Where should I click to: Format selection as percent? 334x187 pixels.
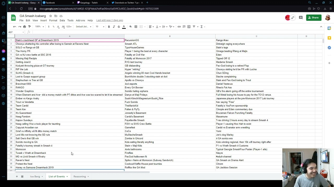tap(53, 26)
